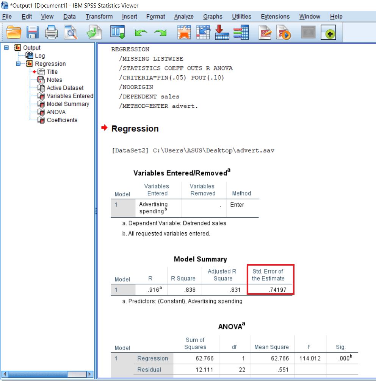This screenshot has height=381, width=376.
Task: Click the outline pane scroll right arrow
Action: (90, 374)
